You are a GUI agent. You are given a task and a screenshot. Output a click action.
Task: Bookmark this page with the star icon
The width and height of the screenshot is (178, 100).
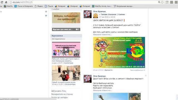[x=162, y=2]
